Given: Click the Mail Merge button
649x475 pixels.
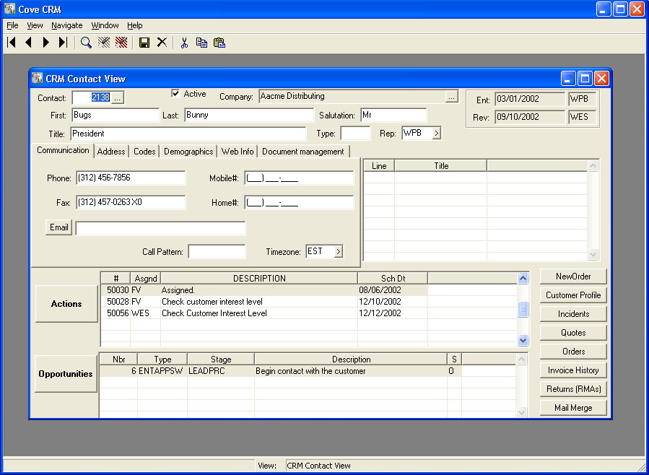Looking at the screenshot, I should 573,408.
